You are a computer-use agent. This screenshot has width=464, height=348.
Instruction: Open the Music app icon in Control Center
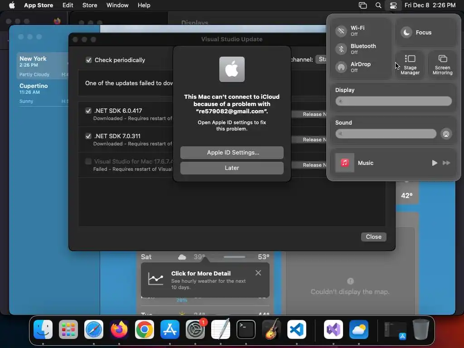point(344,163)
